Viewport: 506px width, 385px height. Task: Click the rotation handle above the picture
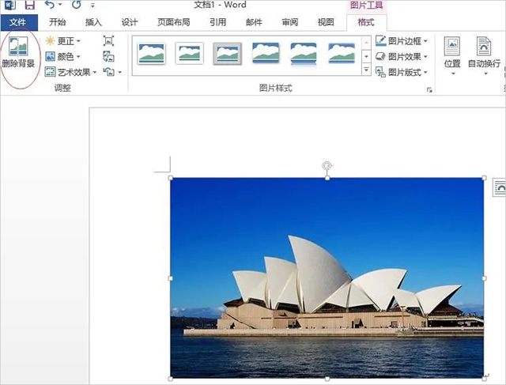[x=327, y=165]
